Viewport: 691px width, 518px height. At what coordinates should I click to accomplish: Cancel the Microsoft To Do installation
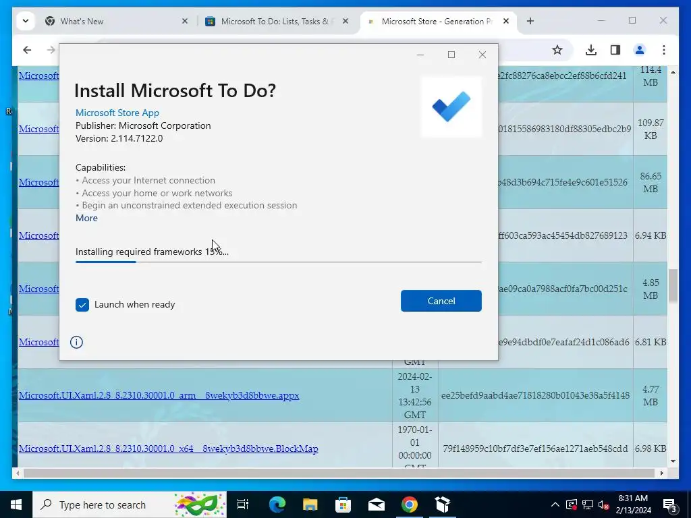click(441, 301)
